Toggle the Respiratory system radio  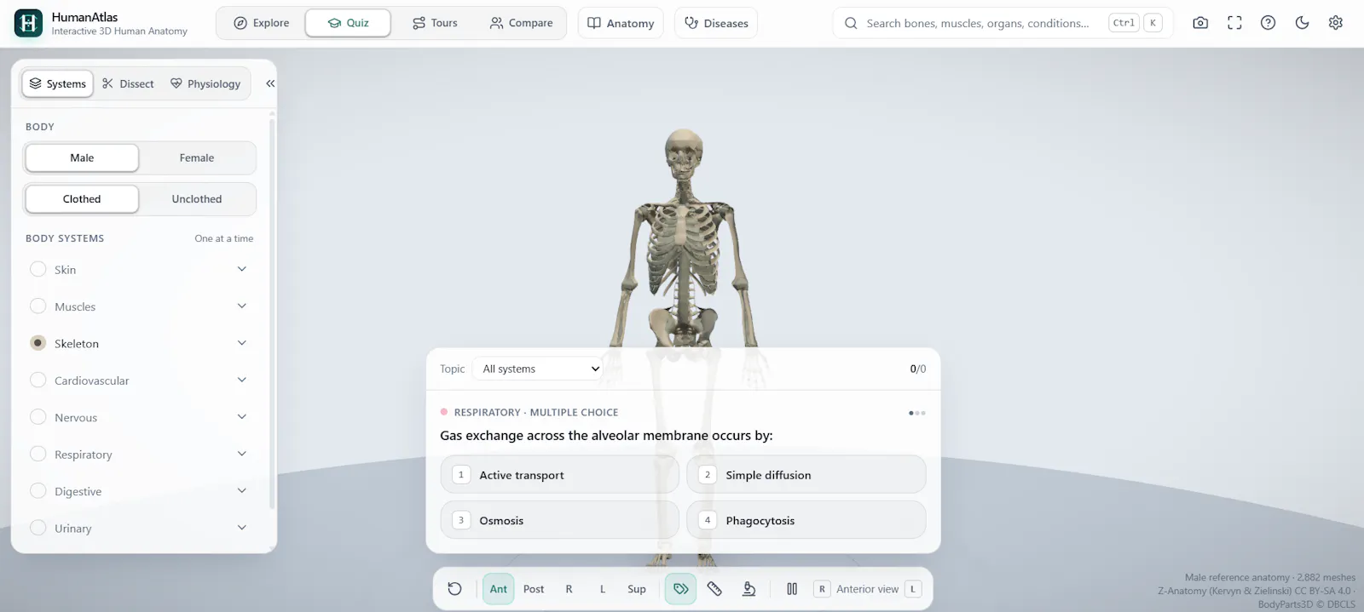(x=38, y=455)
